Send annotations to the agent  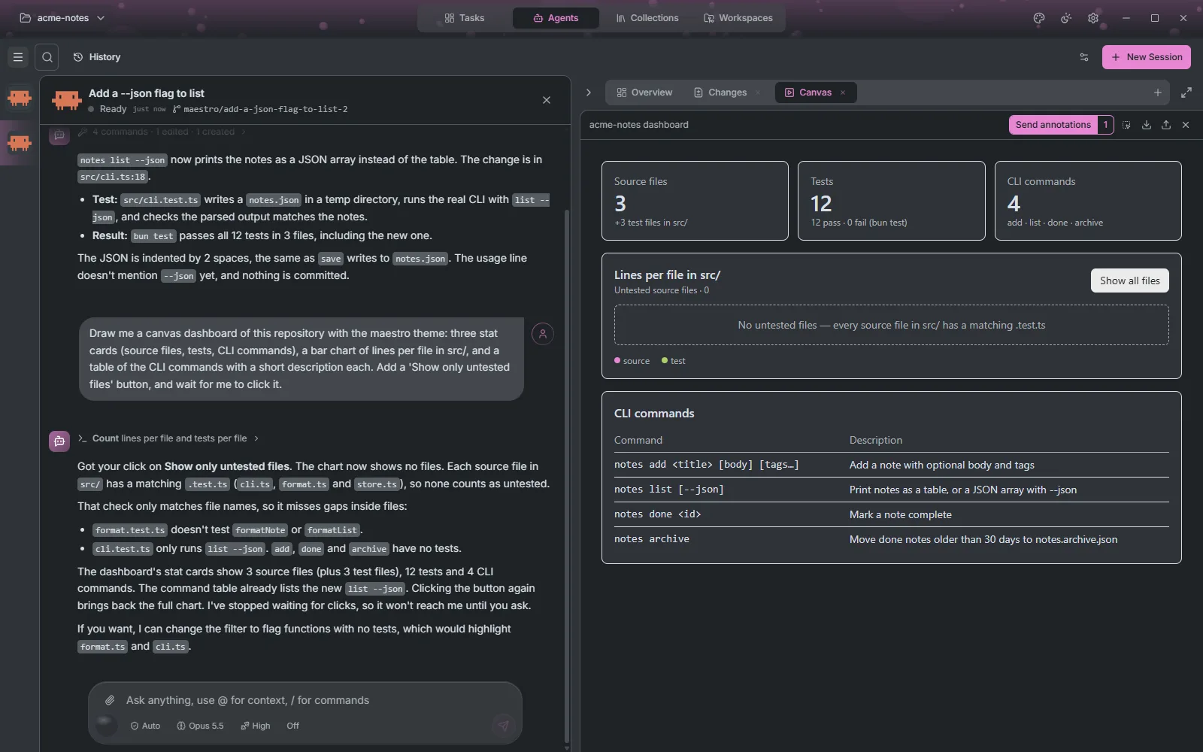tap(1053, 125)
